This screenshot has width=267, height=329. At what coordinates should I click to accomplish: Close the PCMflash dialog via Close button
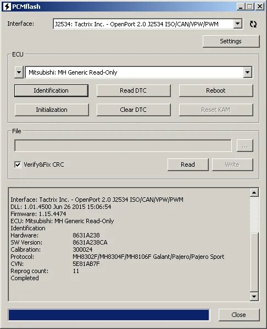point(239,315)
